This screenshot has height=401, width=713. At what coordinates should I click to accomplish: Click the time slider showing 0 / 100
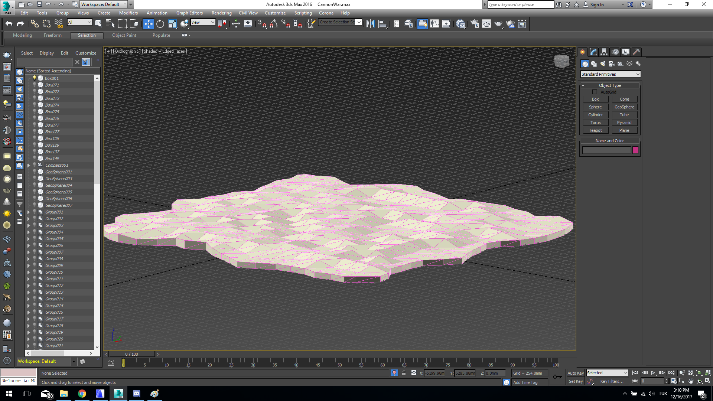point(132,354)
